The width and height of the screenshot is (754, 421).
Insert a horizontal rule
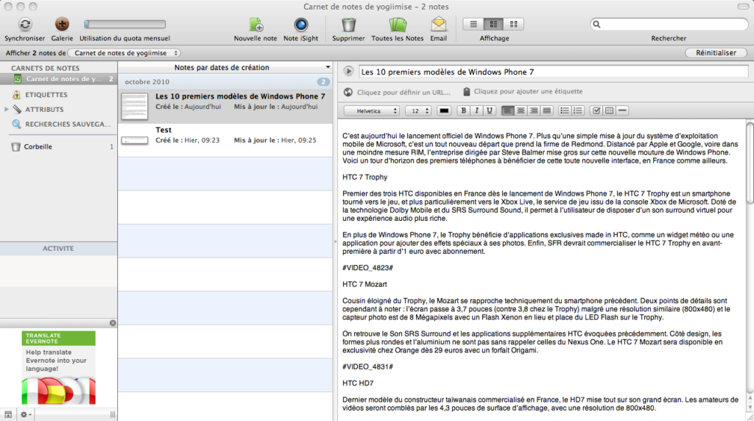pos(622,111)
